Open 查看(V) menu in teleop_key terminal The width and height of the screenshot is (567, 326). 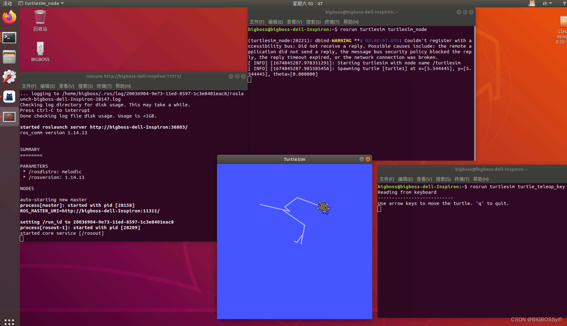click(424, 179)
